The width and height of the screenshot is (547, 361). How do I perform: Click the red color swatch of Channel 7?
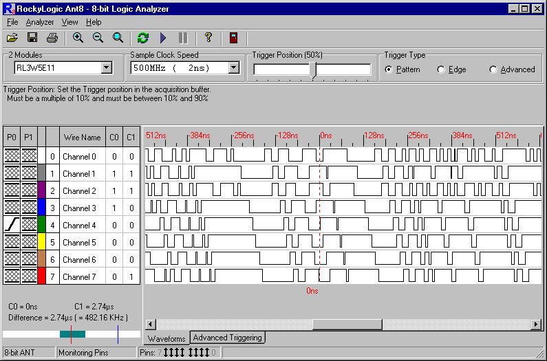click(41, 276)
